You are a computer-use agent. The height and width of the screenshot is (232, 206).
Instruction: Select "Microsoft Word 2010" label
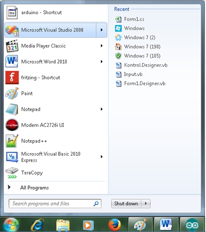click(44, 62)
